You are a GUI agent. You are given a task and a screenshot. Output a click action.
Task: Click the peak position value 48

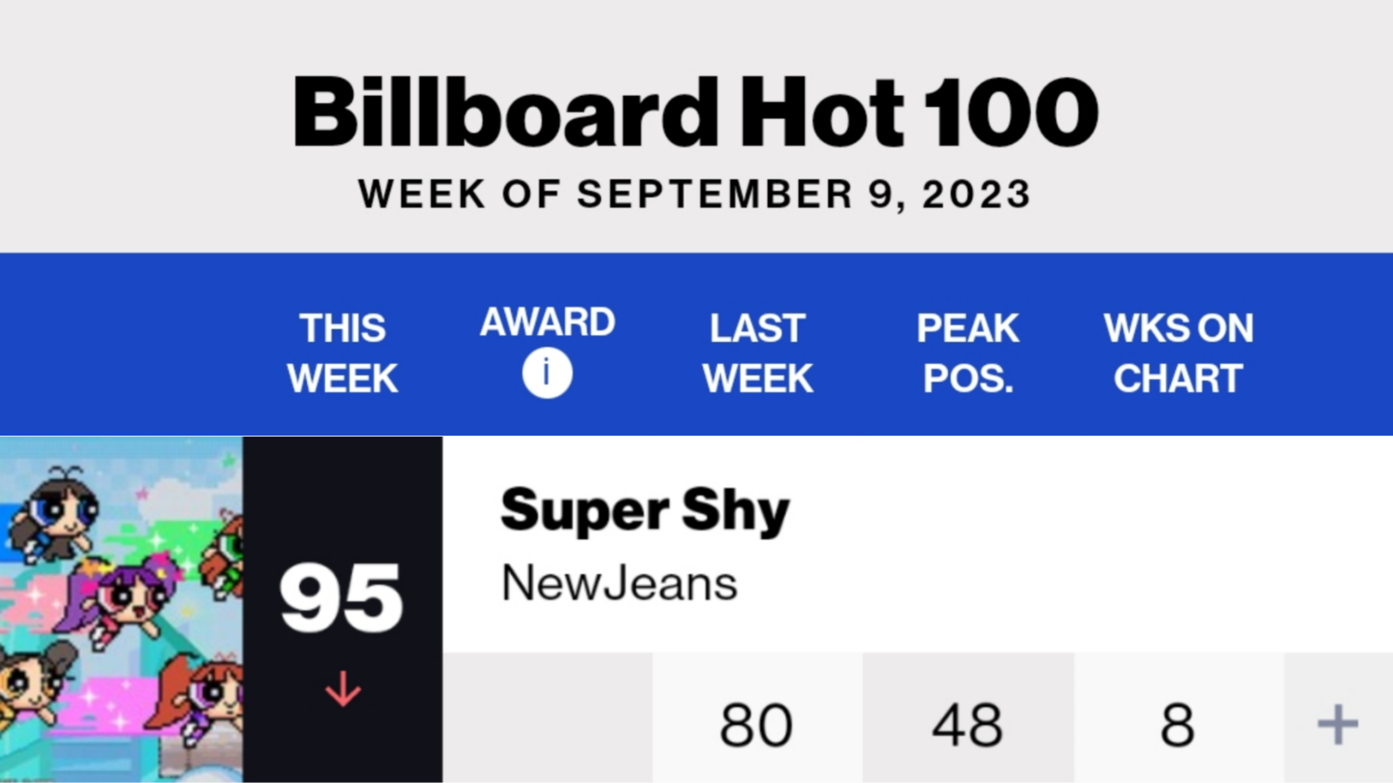[968, 724]
